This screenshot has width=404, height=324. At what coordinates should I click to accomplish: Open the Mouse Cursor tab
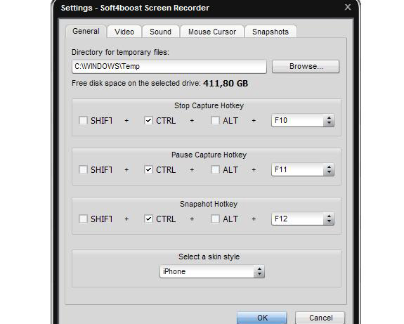pyautogui.click(x=212, y=32)
